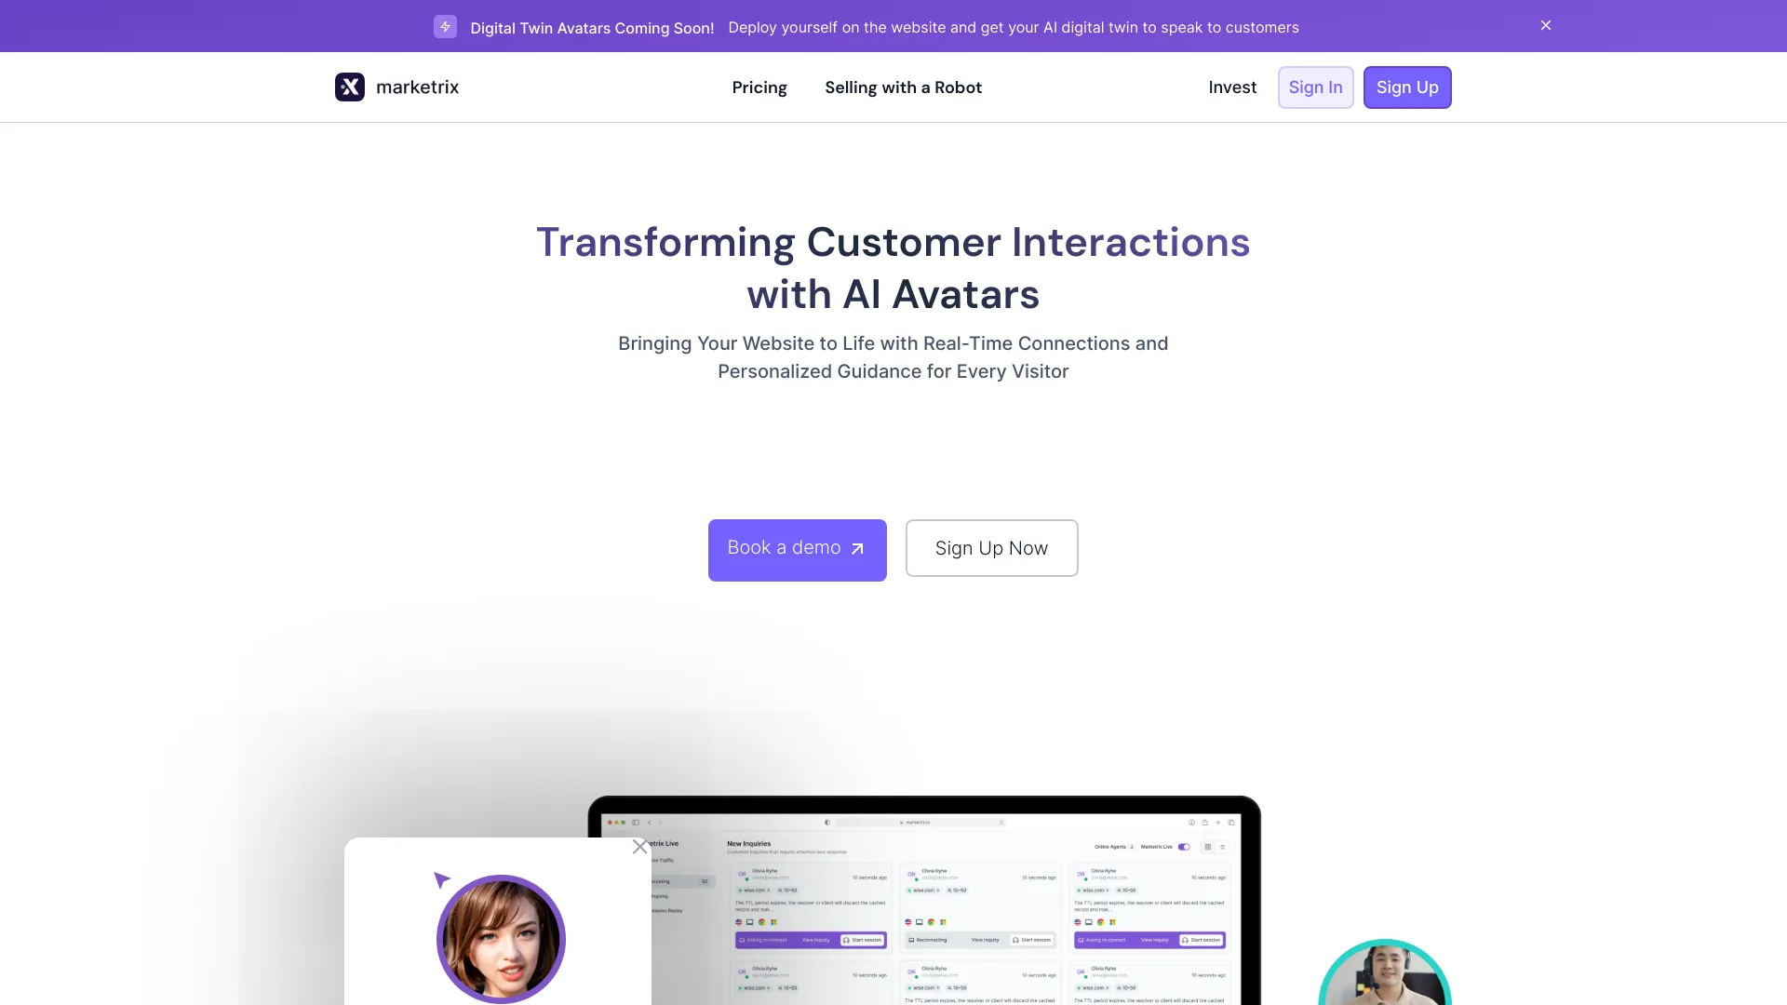The width and height of the screenshot is (1787, 1005).
Task: Click the Invest link in navigation
Action: tap(1232, 87)
